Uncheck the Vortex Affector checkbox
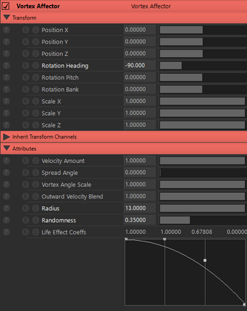Viewport: 247px width, 311px height. 6,6
